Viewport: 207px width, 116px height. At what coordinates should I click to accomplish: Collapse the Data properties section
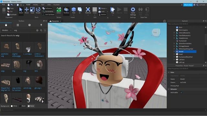pyautogui.click(x=169, y=72)
